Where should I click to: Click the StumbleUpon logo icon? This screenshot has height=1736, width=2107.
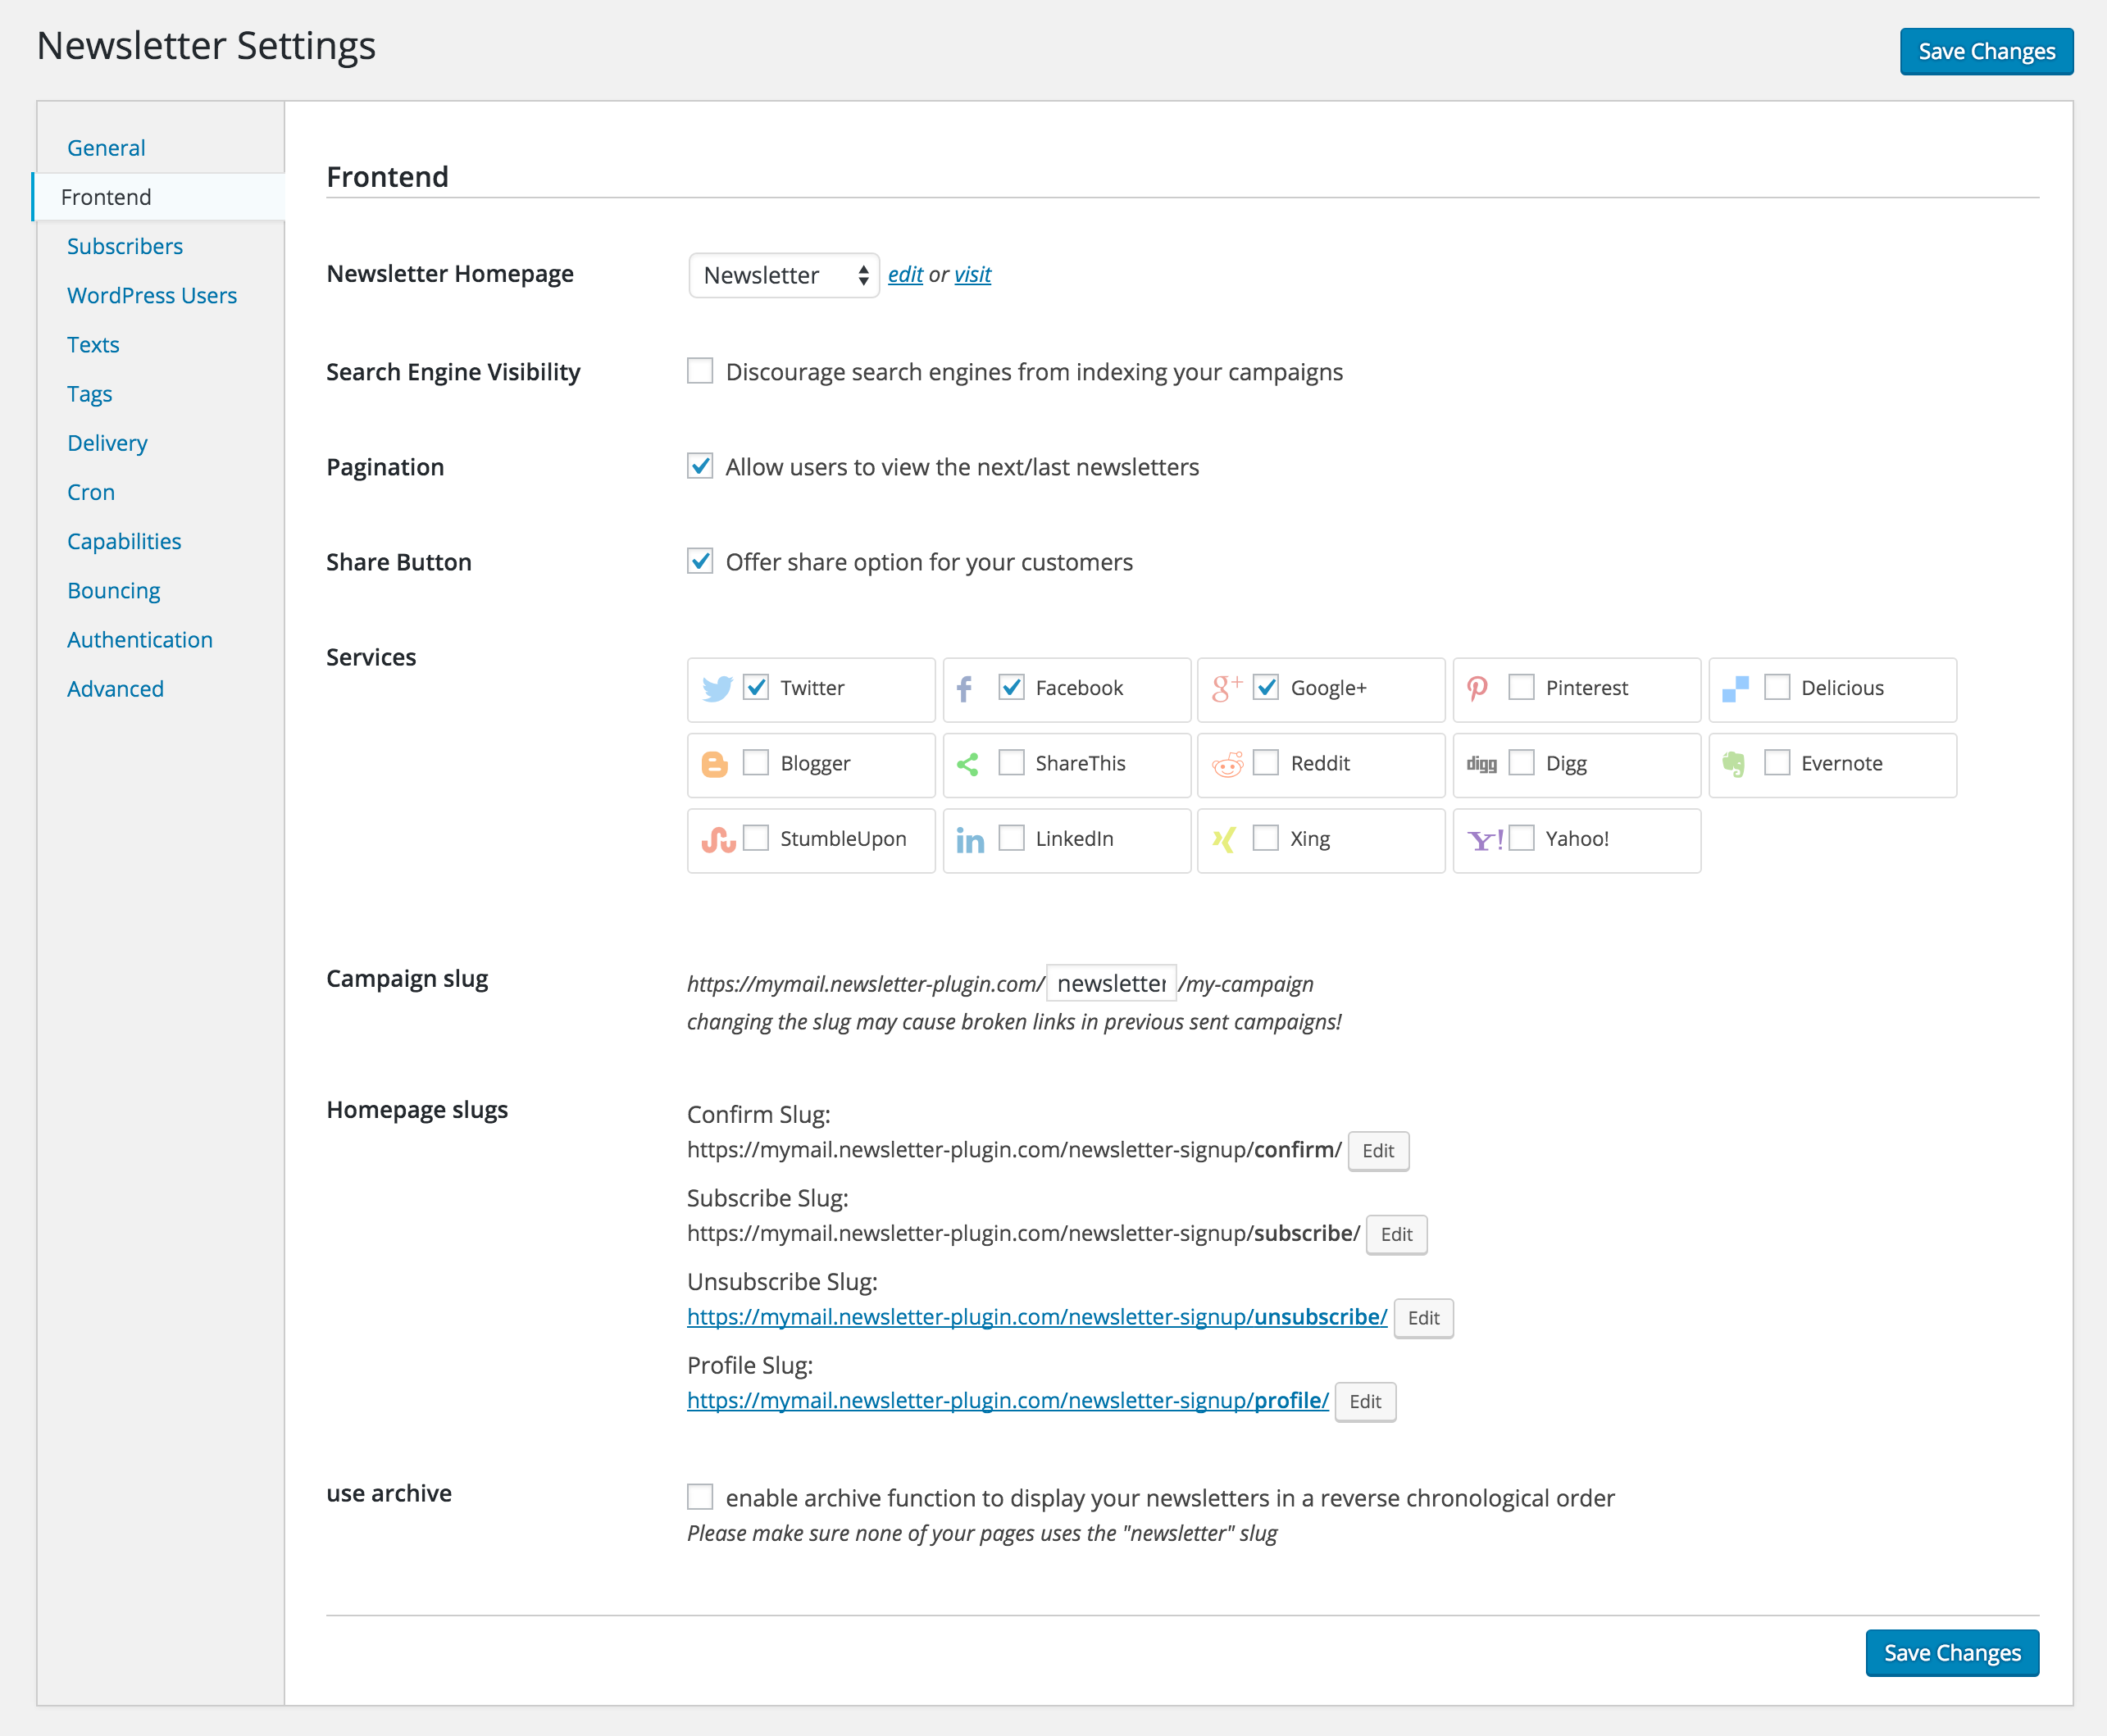(718, 839)
